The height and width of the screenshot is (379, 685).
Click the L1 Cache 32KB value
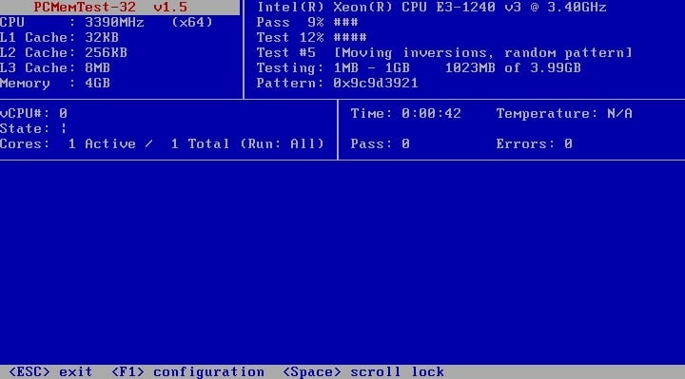tap(102, 37)
